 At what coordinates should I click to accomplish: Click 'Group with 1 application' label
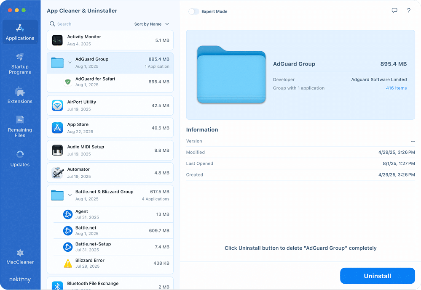298,88
